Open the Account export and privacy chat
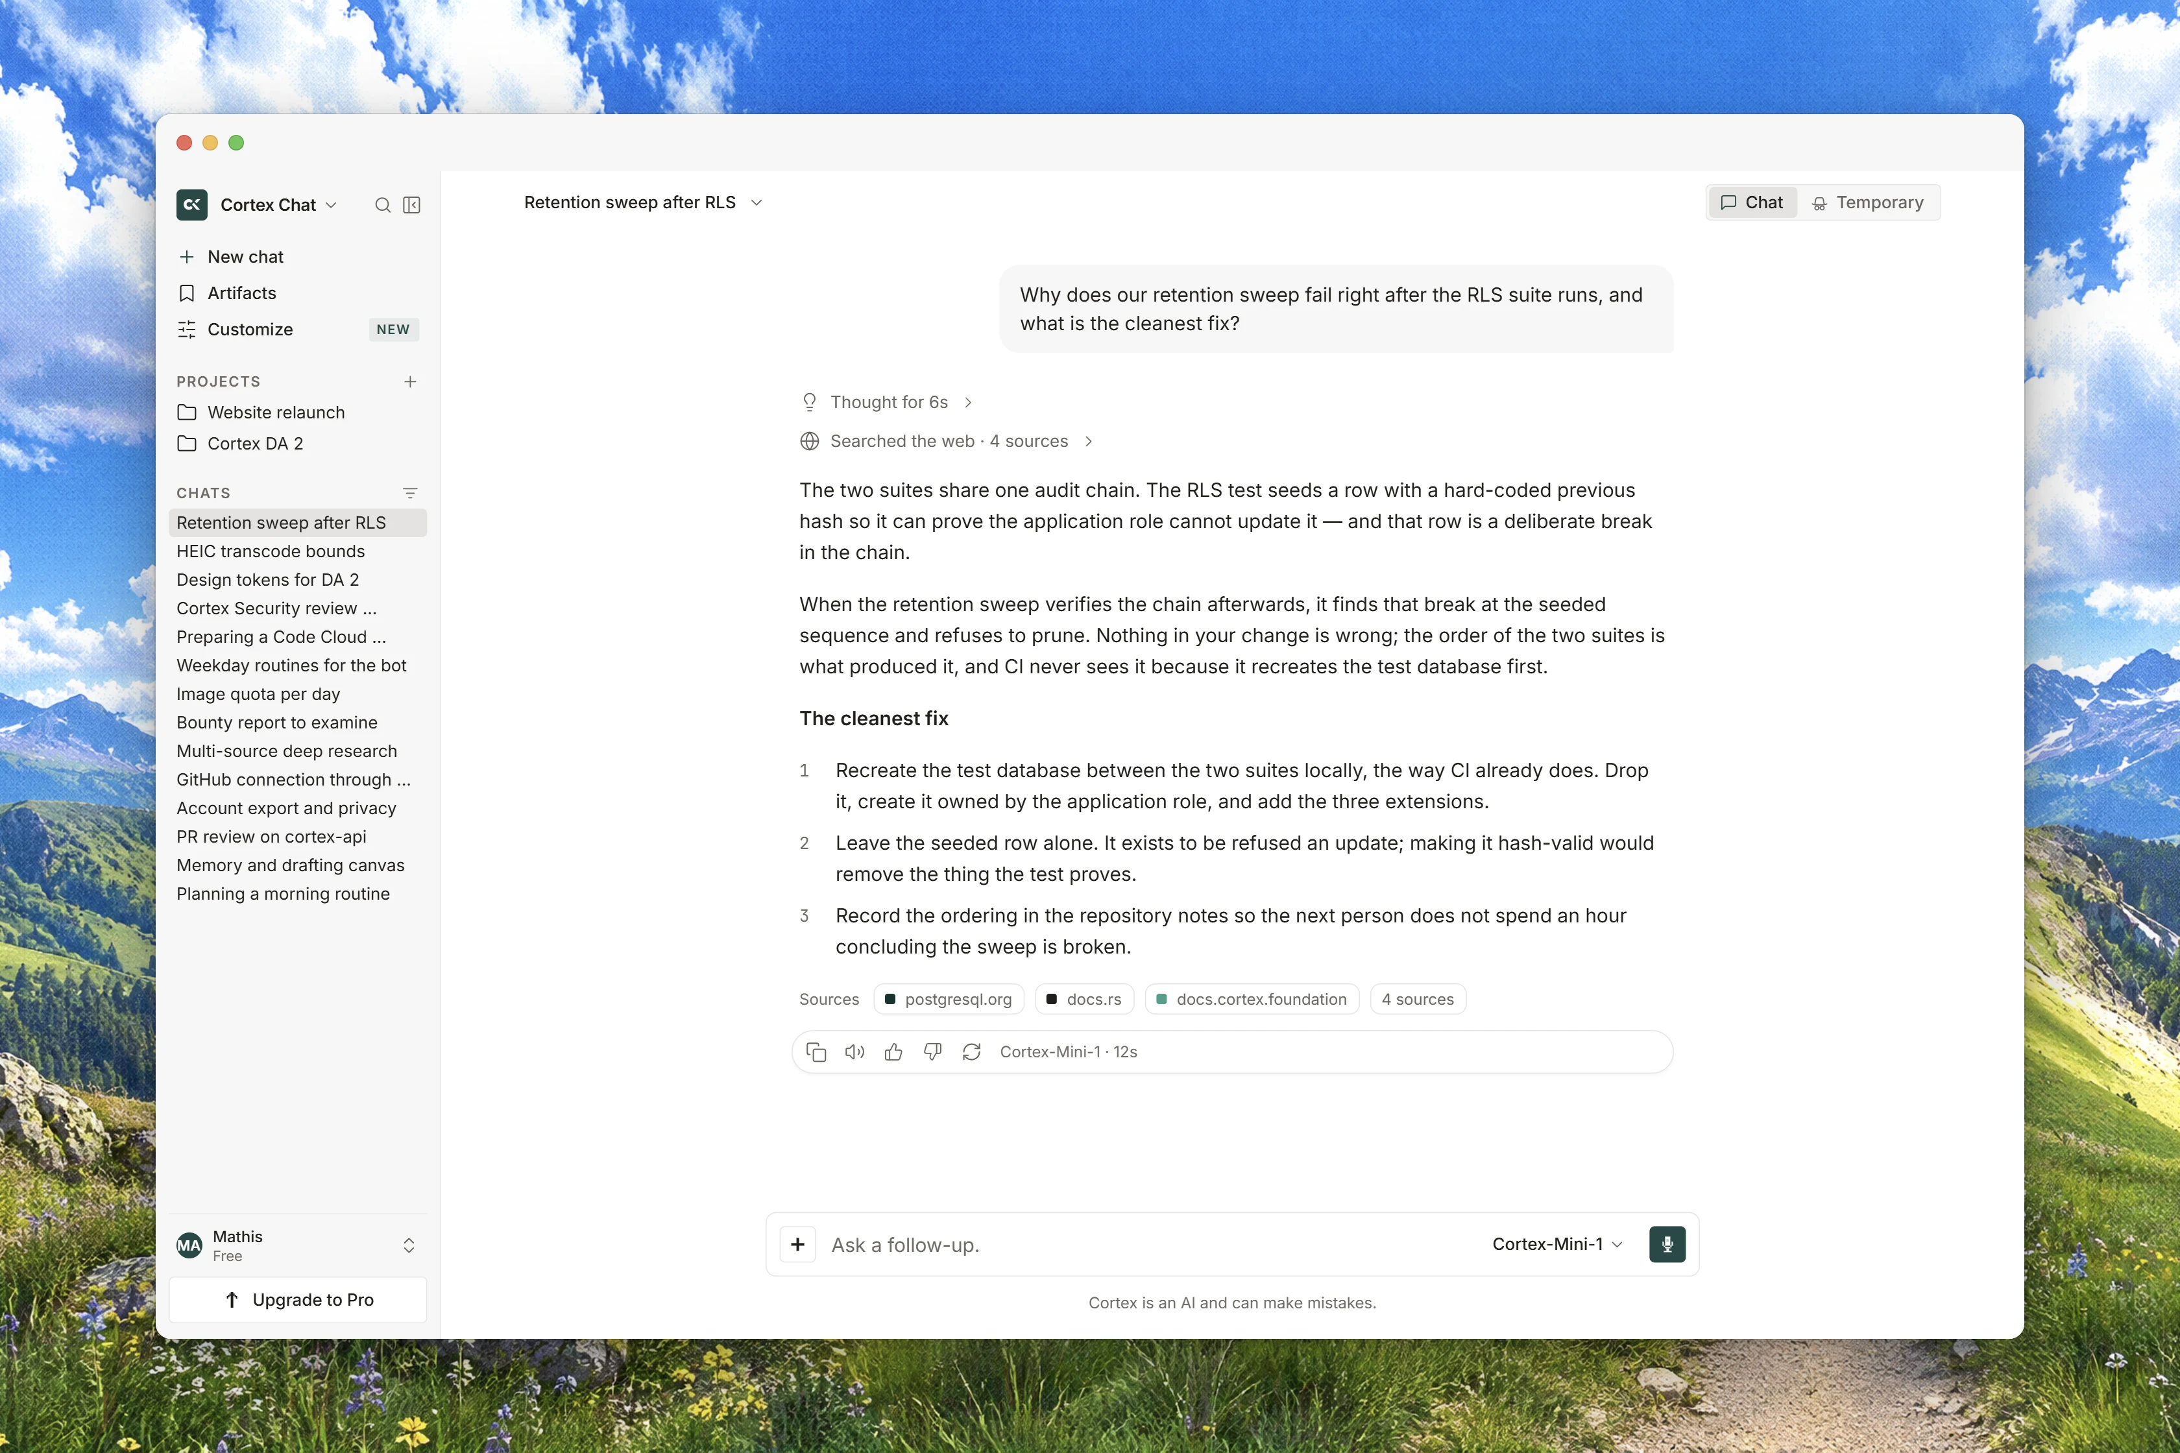 298,808
